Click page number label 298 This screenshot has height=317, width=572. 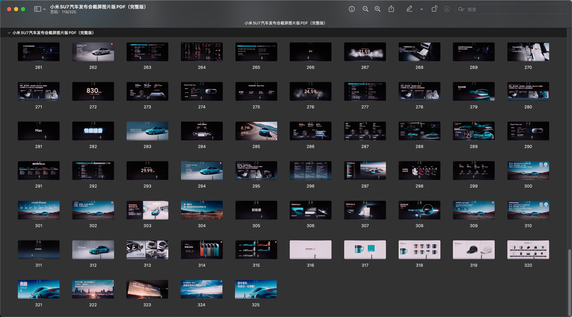tap(419, 186)
